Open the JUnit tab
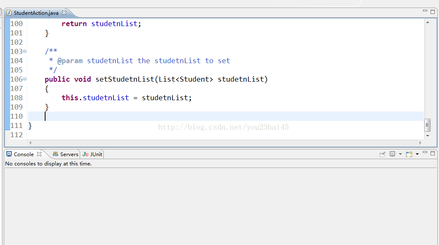 pos(92,154)
